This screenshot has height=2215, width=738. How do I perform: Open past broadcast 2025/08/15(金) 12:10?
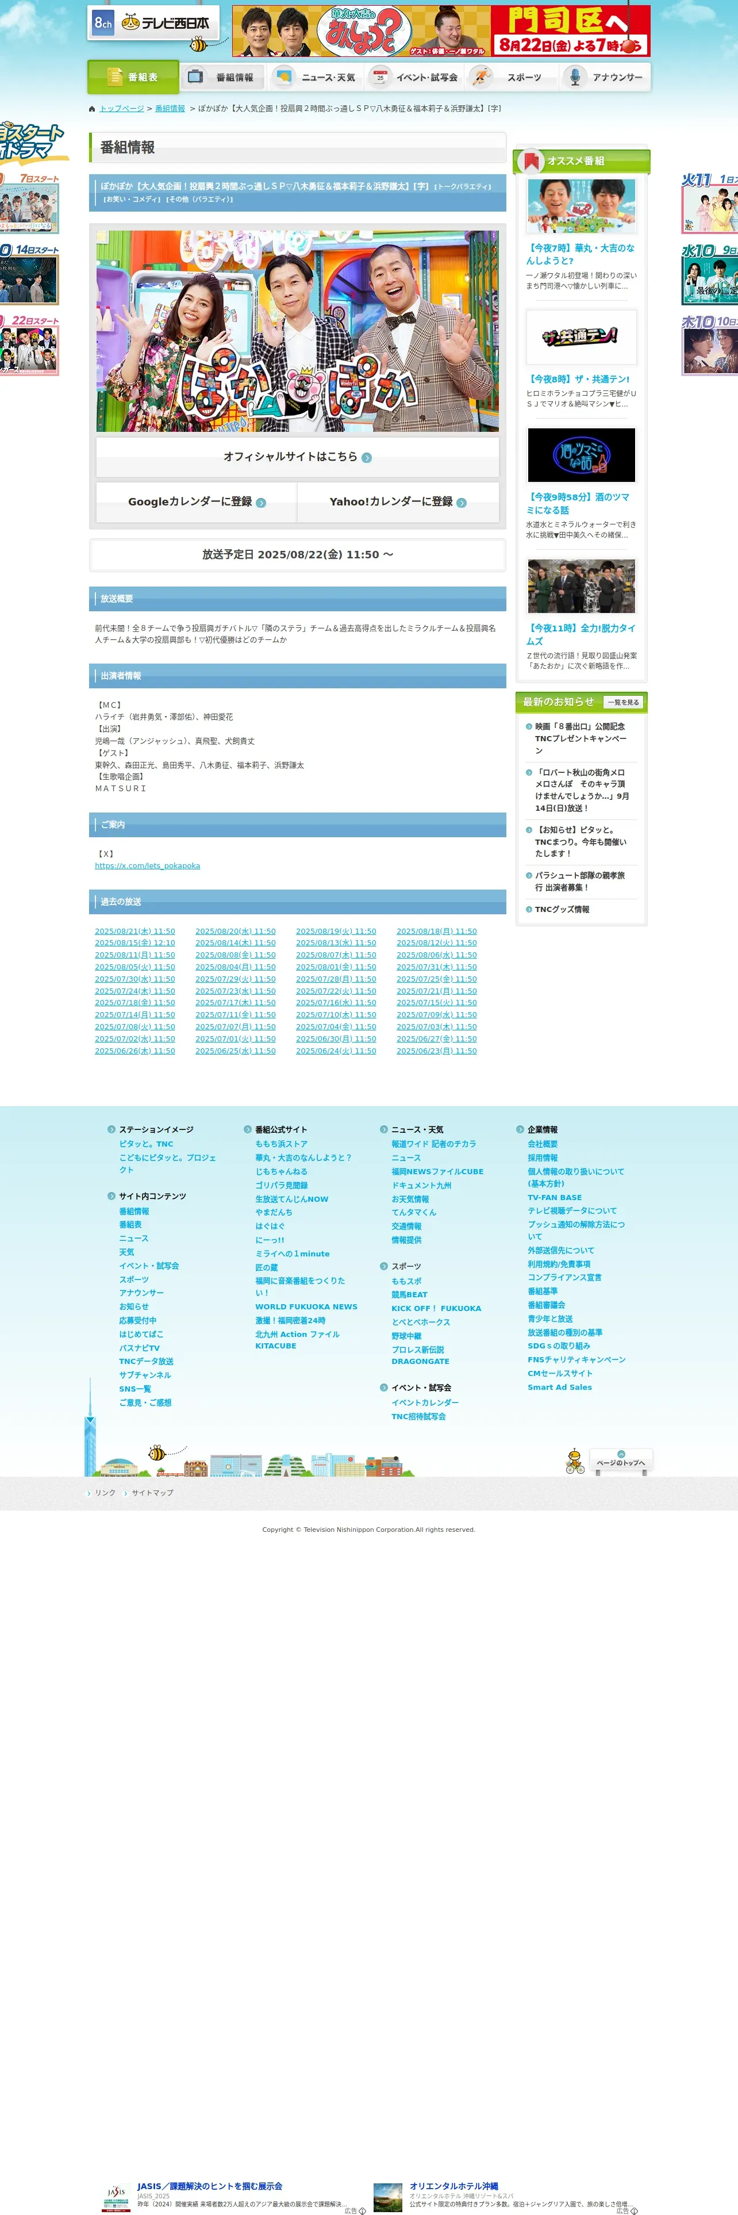pyautogui.click(x=135, y=943)
